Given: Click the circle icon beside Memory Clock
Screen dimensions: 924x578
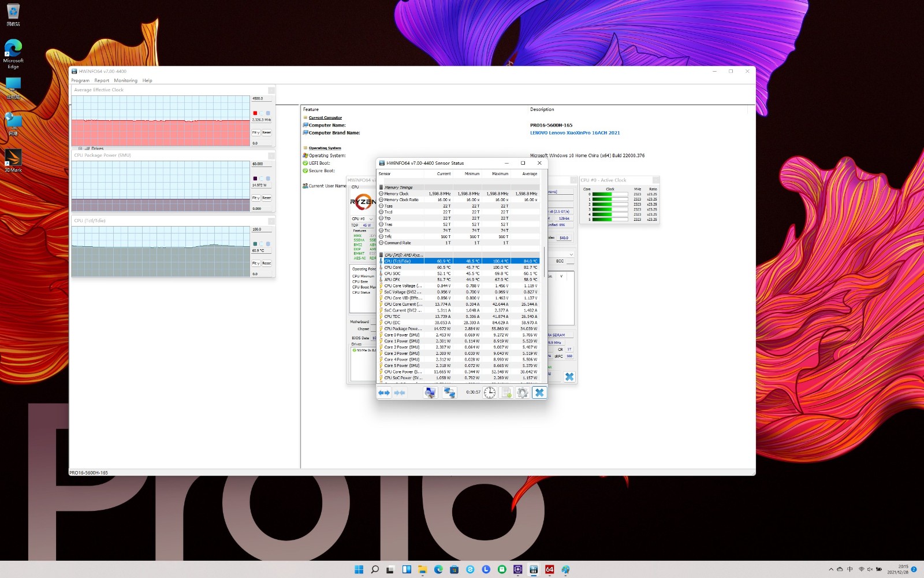Looking at the screenshot, I should (x=381, y=194).
